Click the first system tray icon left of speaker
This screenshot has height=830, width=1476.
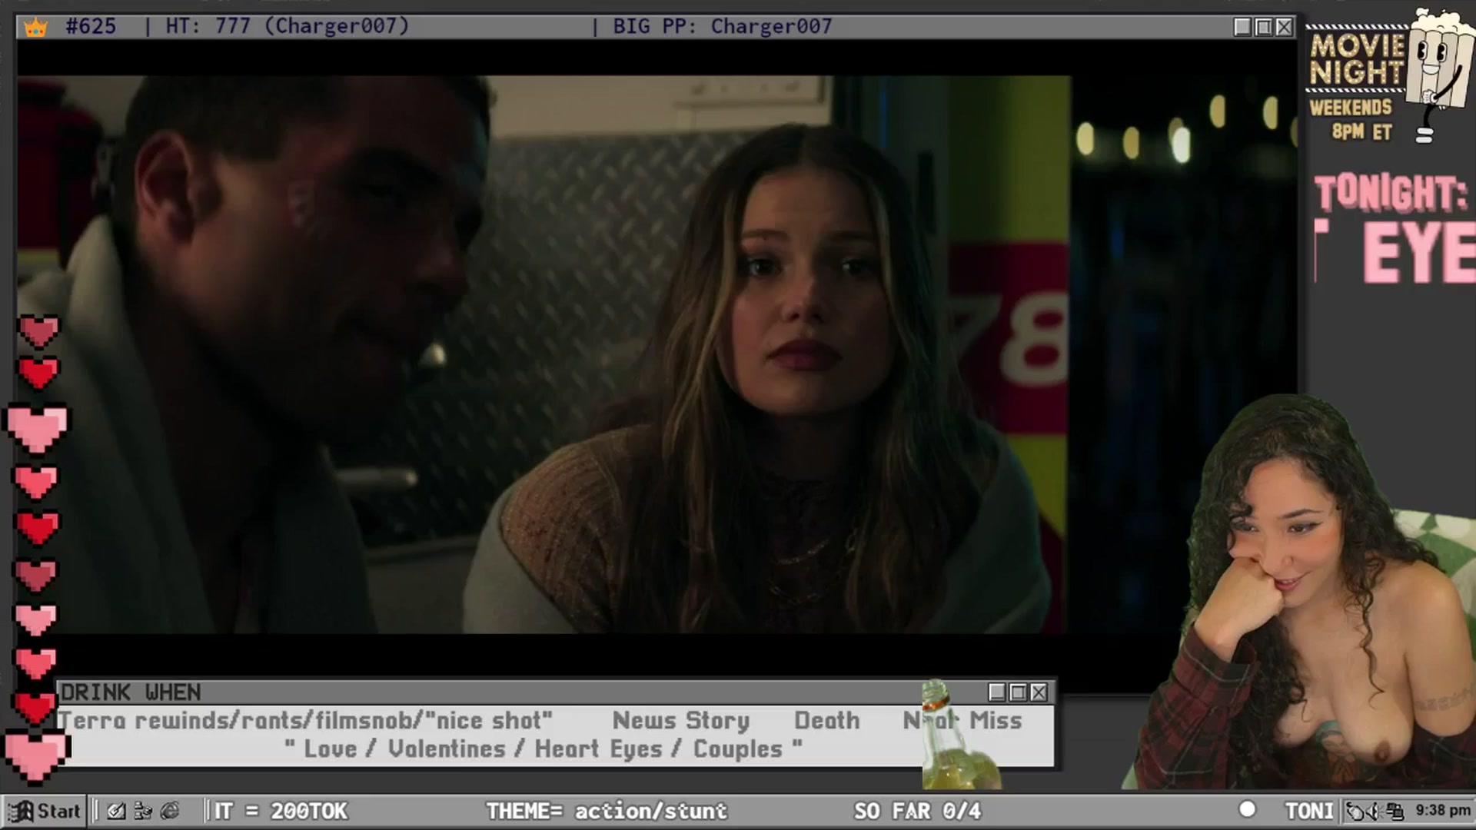point(1356,811)
